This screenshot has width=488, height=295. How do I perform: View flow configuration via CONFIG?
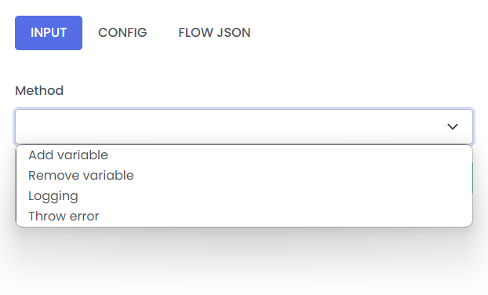point(122,33)
